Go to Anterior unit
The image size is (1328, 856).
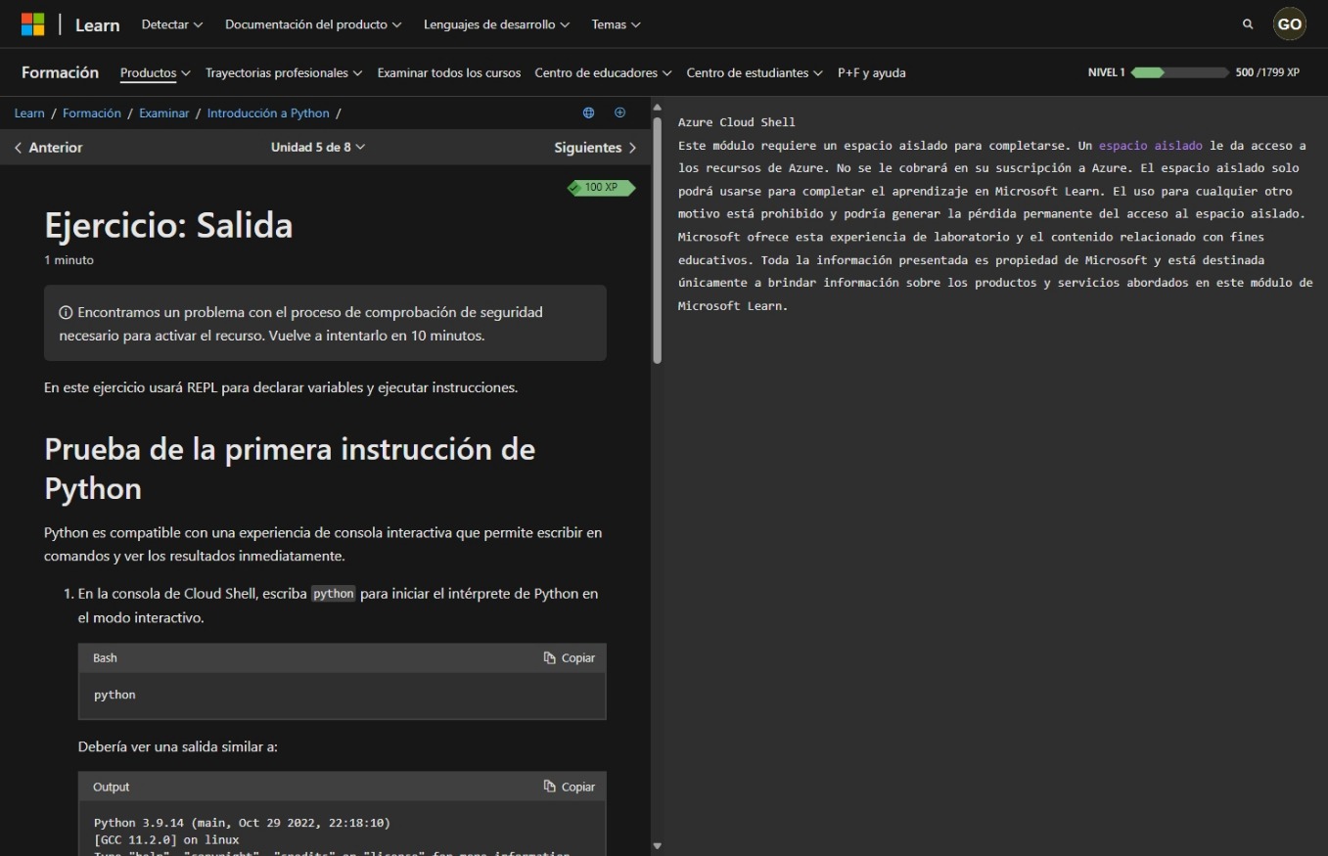(48, 148)
